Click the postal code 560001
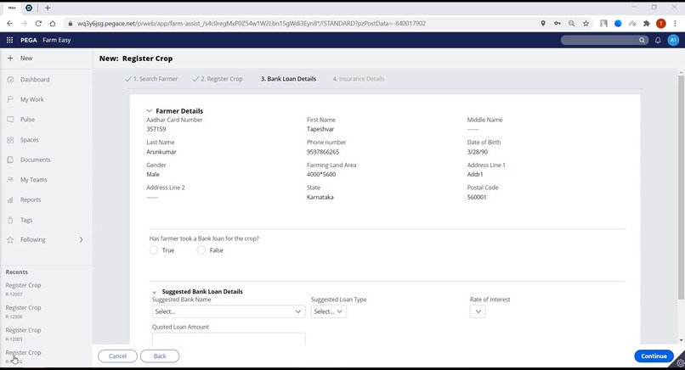The width and height of the screenshot is (685, 370). 477,197
